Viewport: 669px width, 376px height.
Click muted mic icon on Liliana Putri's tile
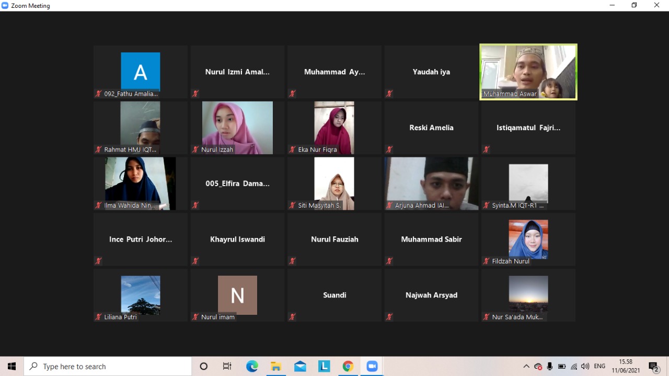tap(98, 317)
